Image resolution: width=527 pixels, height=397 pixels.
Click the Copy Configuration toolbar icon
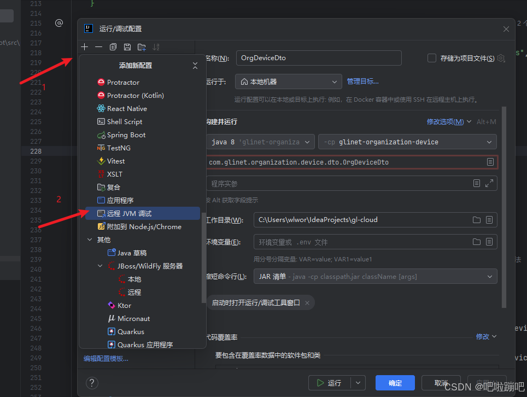[x=113, y=47]
